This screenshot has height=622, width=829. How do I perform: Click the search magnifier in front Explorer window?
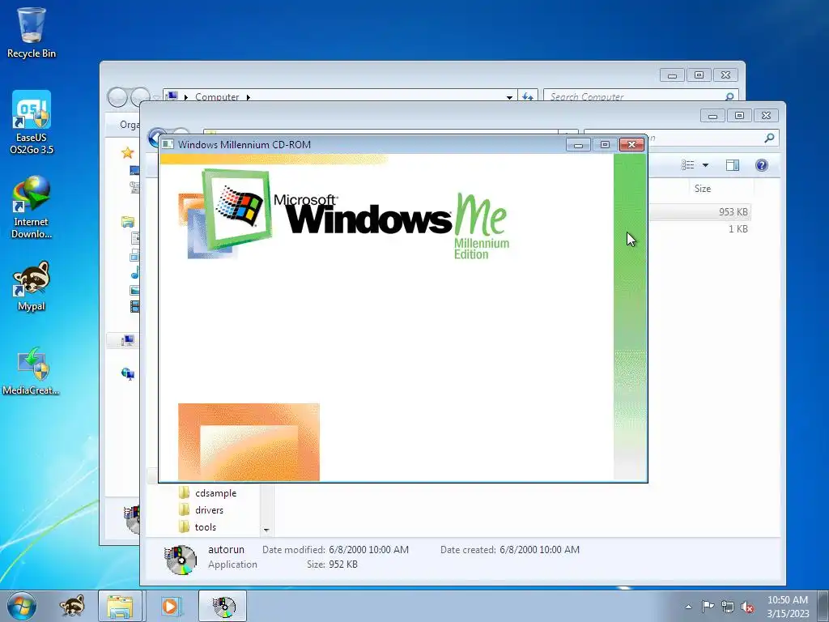tap(769, 138)
